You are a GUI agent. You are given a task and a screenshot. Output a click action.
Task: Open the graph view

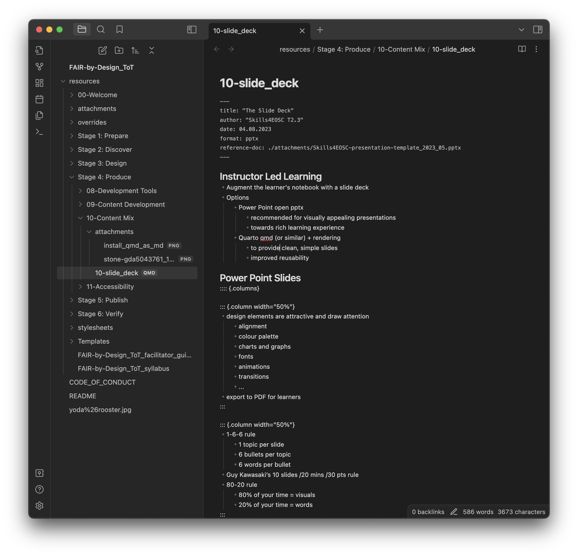coord(39,67)
